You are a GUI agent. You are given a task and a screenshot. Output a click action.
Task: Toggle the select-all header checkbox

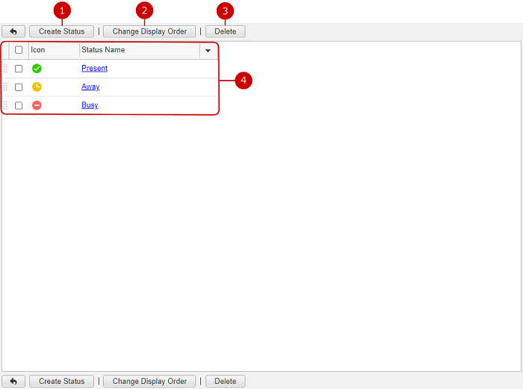pos(19,50)
